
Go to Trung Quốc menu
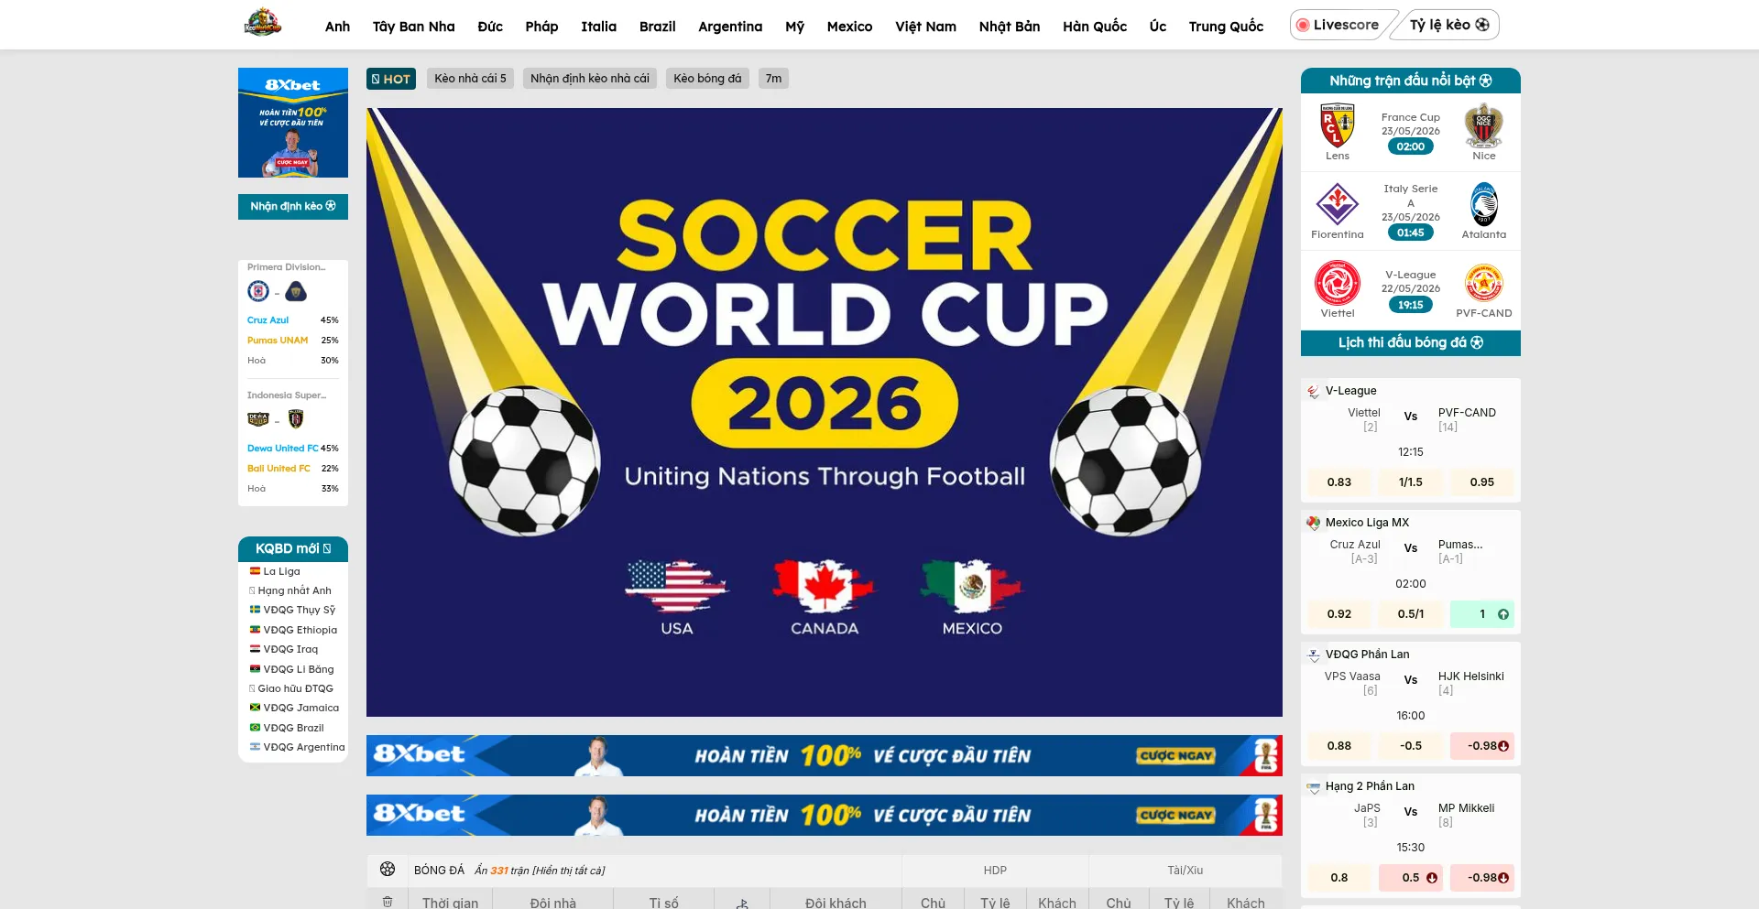1226,27
